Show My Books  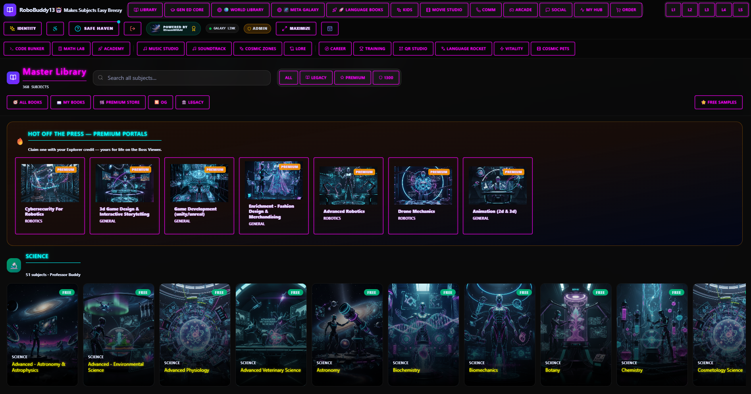click(71, 102)
